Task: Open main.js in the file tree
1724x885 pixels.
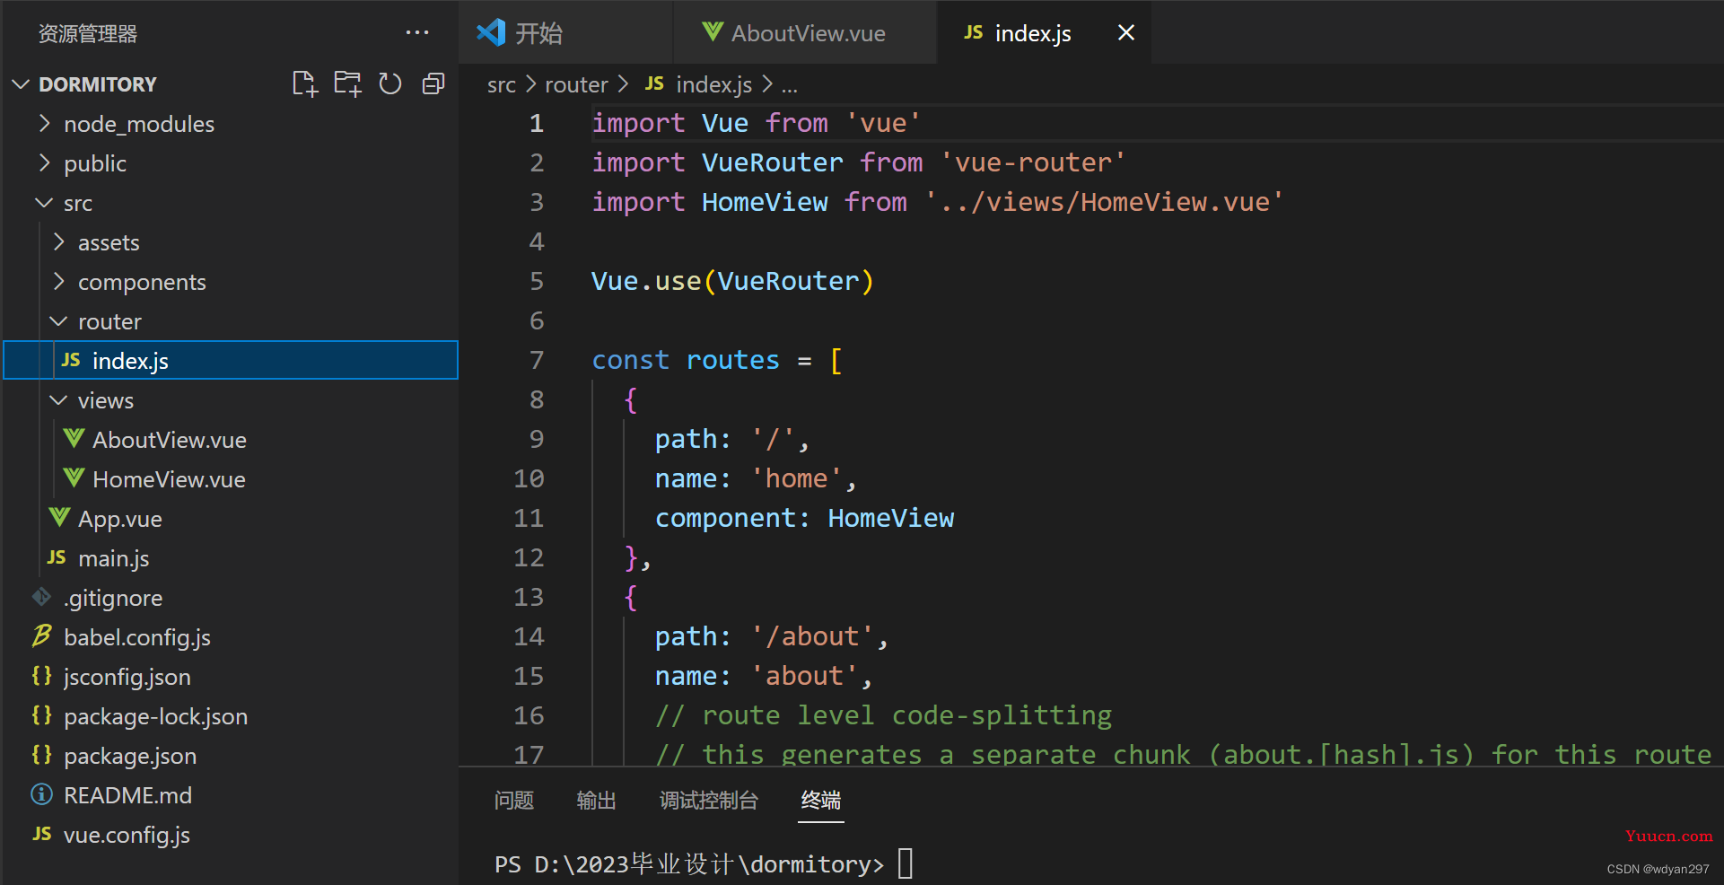Action: coord(231,558)
